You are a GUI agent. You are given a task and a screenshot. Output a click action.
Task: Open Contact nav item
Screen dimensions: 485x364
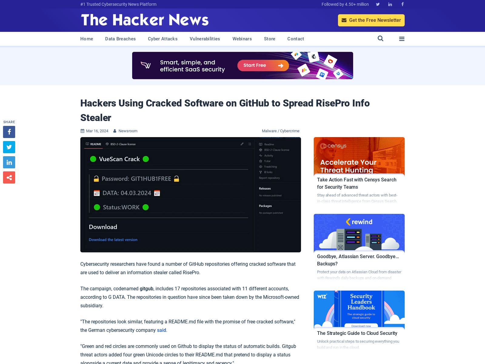click(296, 39)
